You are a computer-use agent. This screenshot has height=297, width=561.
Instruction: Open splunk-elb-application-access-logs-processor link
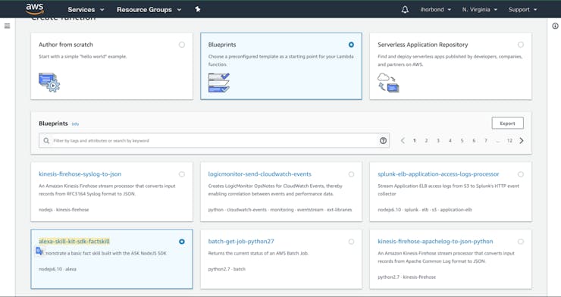click(x=438, y=174)
